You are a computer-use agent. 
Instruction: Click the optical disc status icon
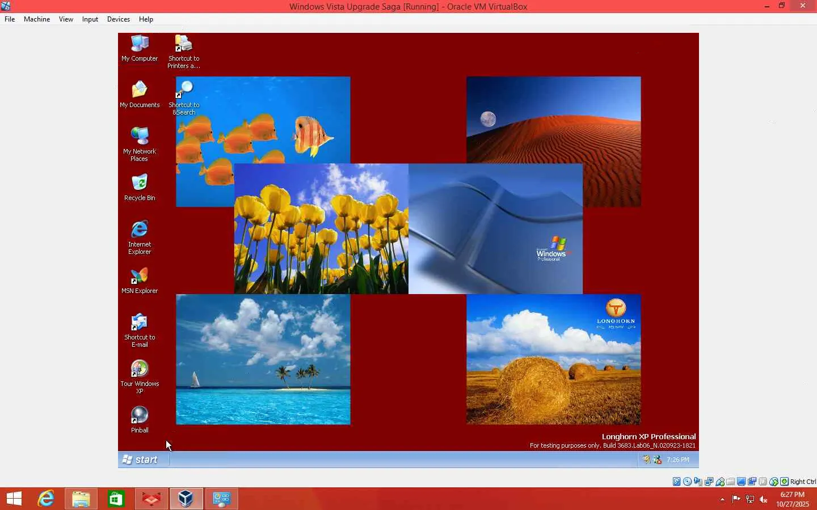[688, 482]
